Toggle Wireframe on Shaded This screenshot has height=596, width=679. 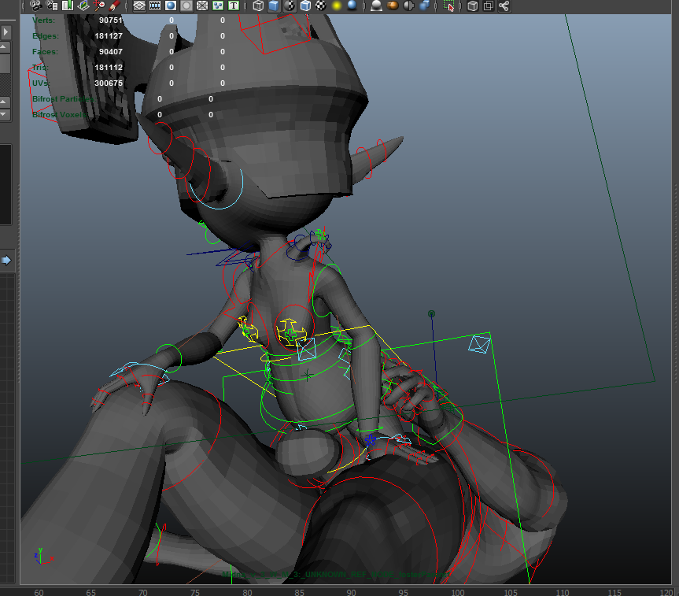pos(305,6)
